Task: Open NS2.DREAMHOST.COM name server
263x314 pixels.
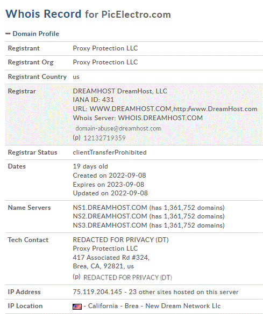Action: pyautogui.click(x=110, y=216)
